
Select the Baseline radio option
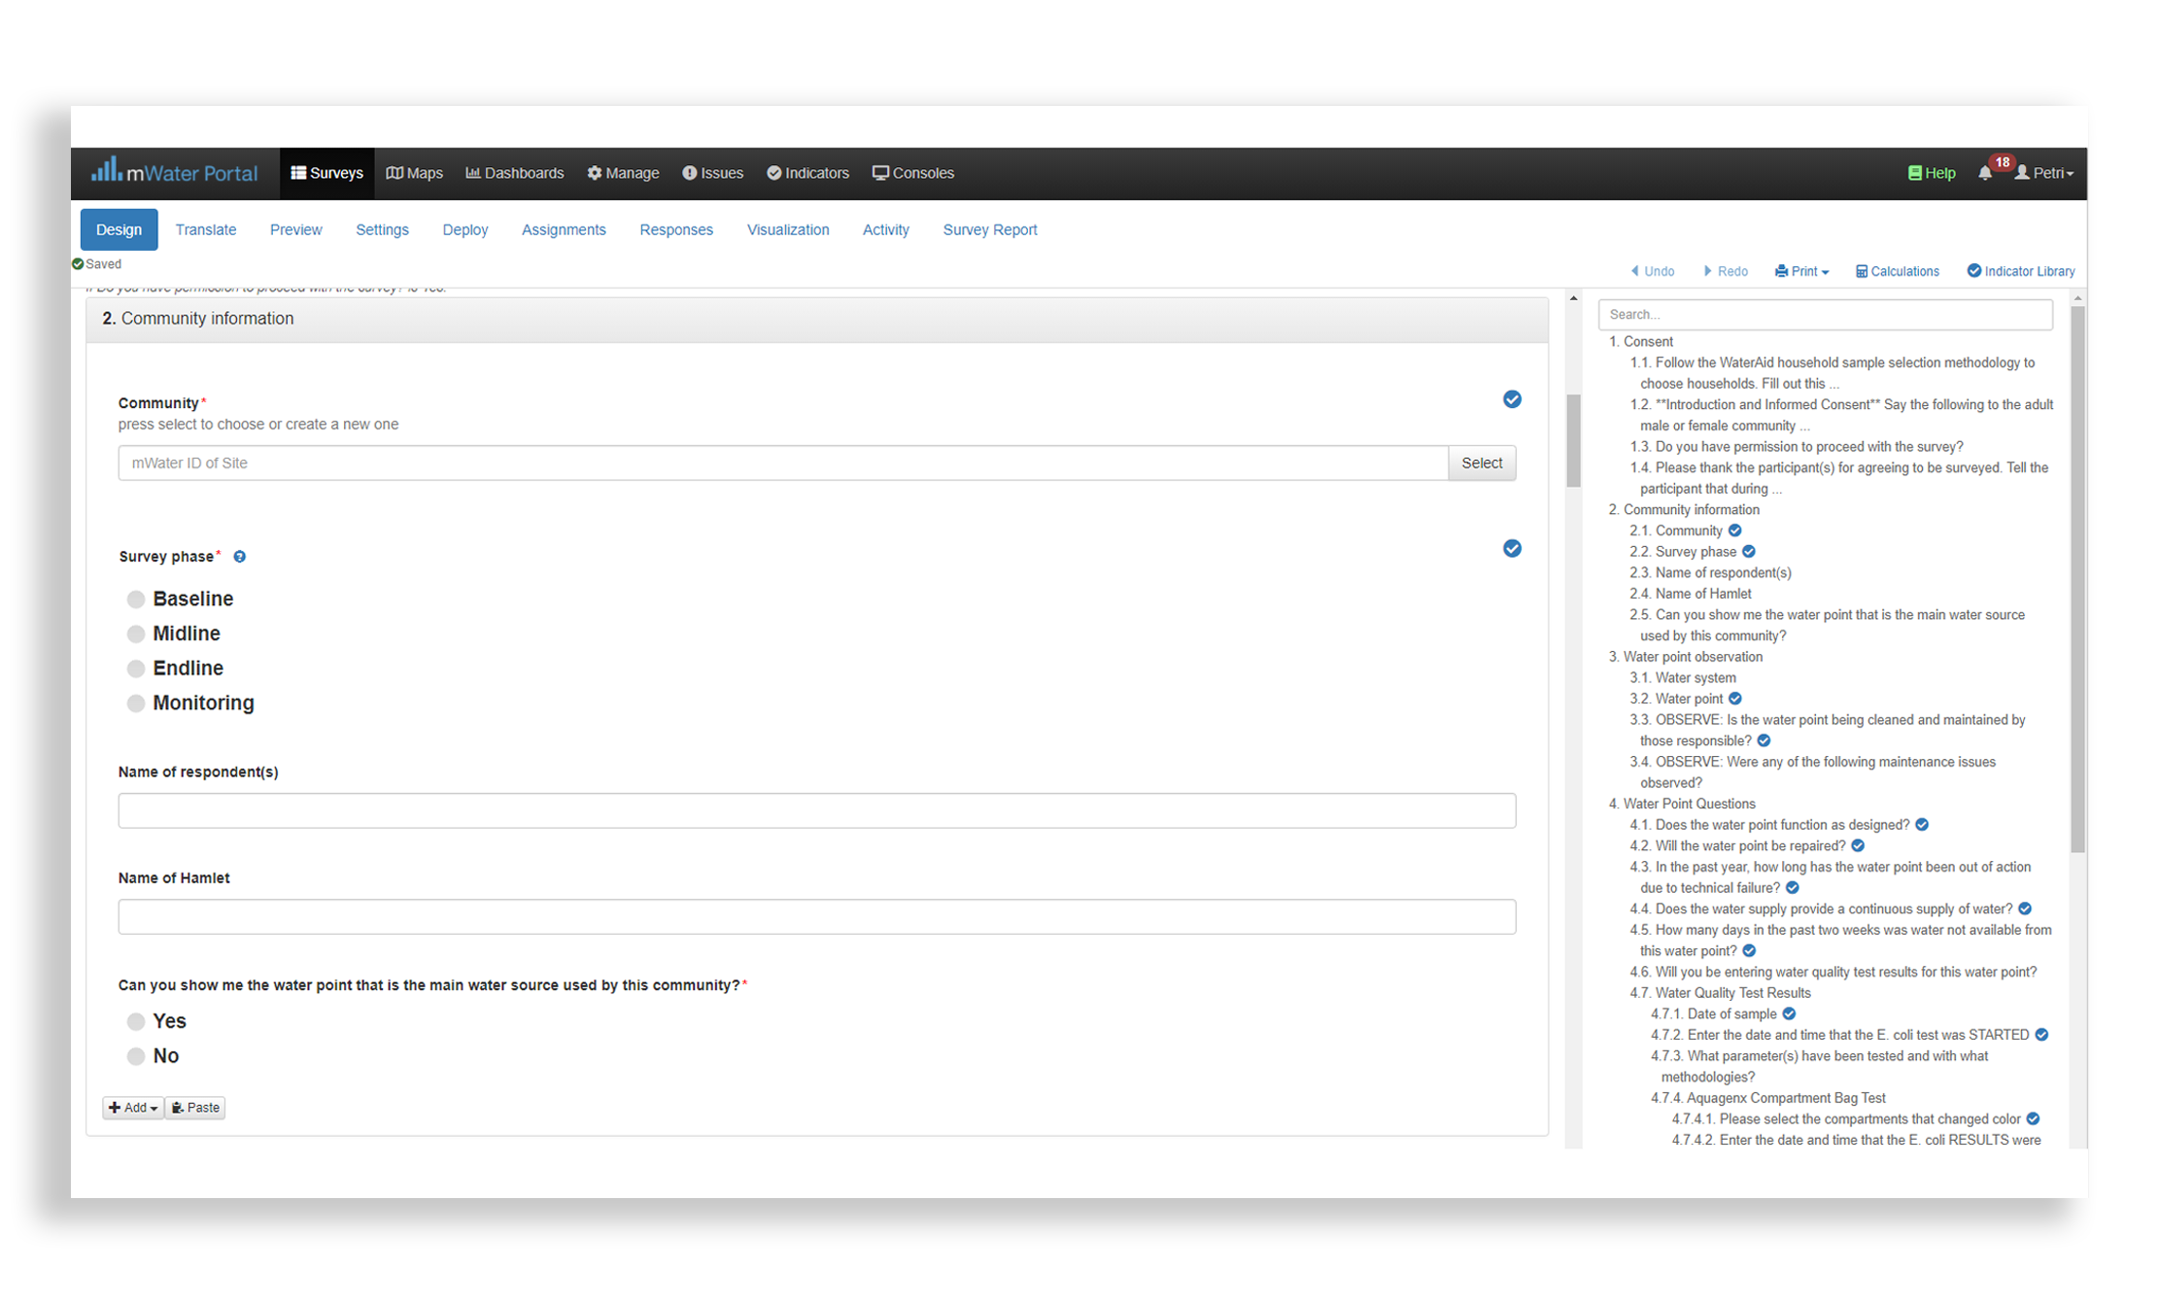coord(136,600)
